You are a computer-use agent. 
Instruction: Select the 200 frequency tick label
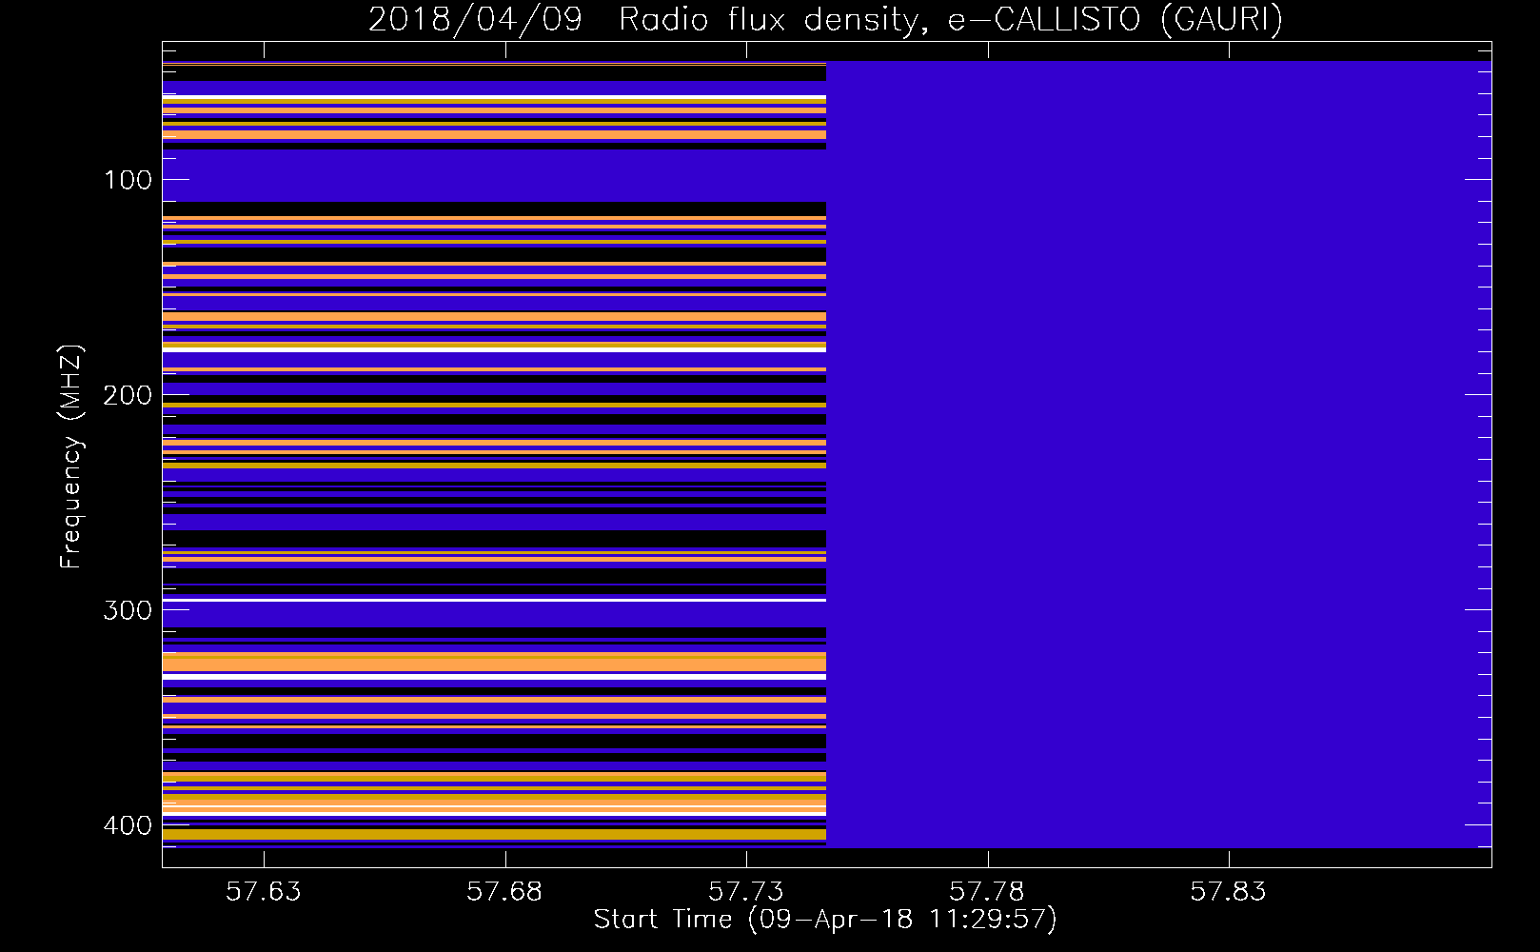pyautogui.click(x=128, y=395)
